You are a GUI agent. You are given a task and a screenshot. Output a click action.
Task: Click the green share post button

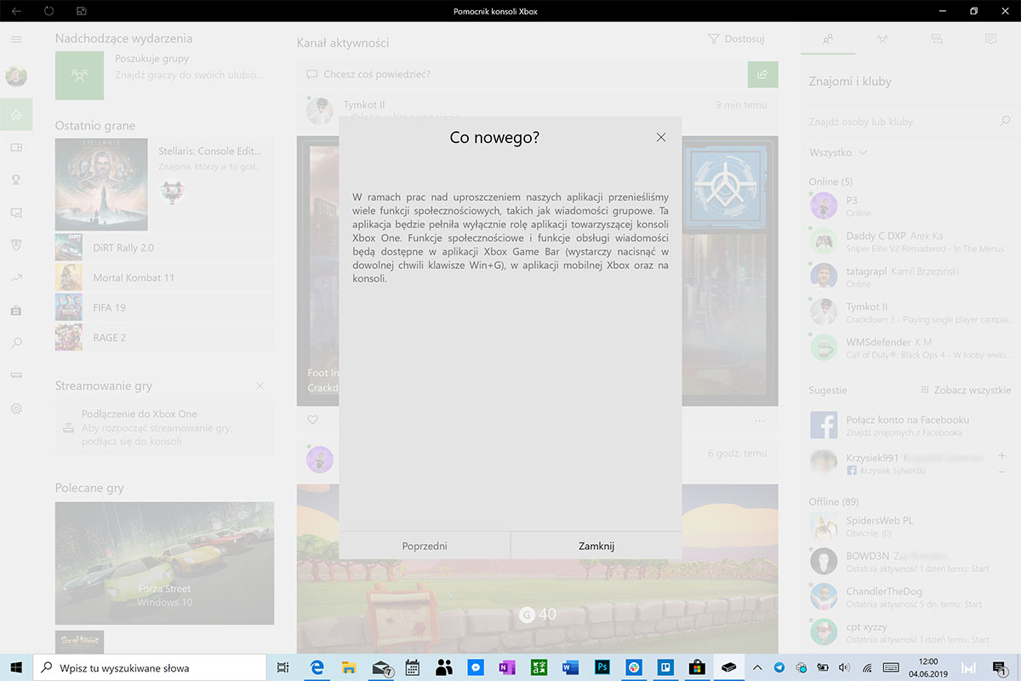(763, 74)
